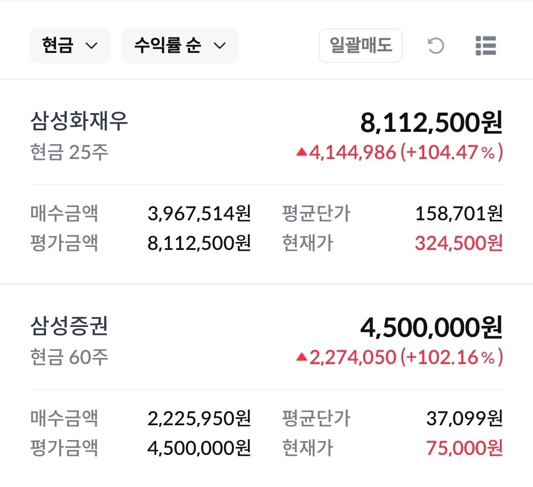Open the 삼성화재우 stock name
Screen dimensions: 533x487
click(x=79, y=121)
